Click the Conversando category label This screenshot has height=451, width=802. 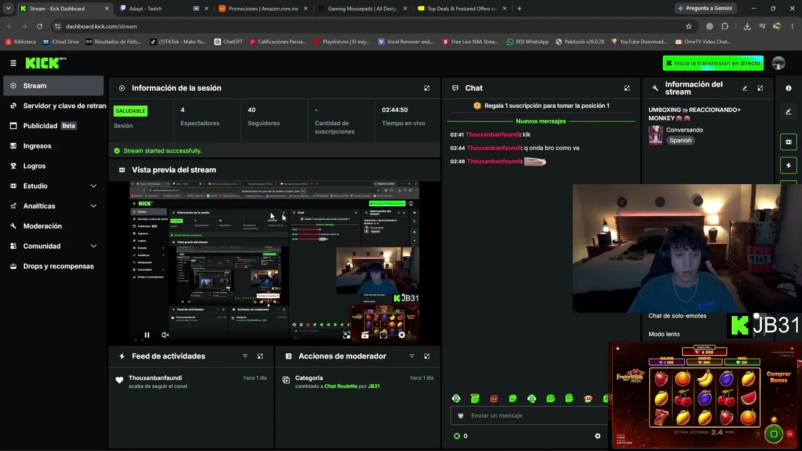(685, 130)
